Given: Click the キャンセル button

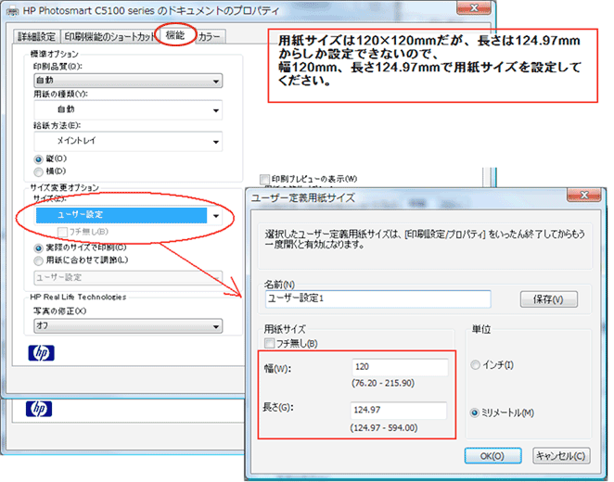Looking at the screenshot, I should pyautogui.click(x=561, y=456).
